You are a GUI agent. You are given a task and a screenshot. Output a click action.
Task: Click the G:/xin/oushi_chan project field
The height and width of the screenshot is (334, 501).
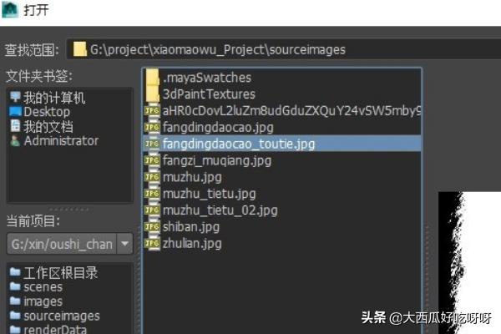coord(62,244)
